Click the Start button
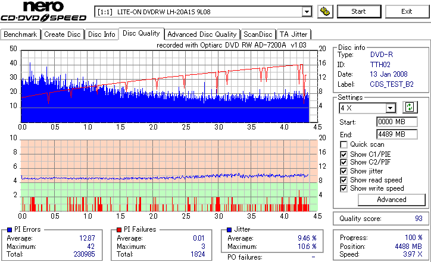431x262 pixels. pyautogui.click(x=359, y=11)
